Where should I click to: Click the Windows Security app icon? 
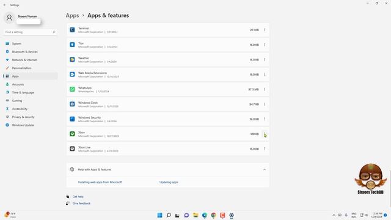click(x=72, y=119)
